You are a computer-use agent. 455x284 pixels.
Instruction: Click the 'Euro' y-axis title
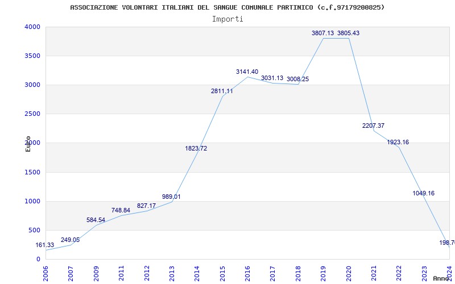(28, 144)
